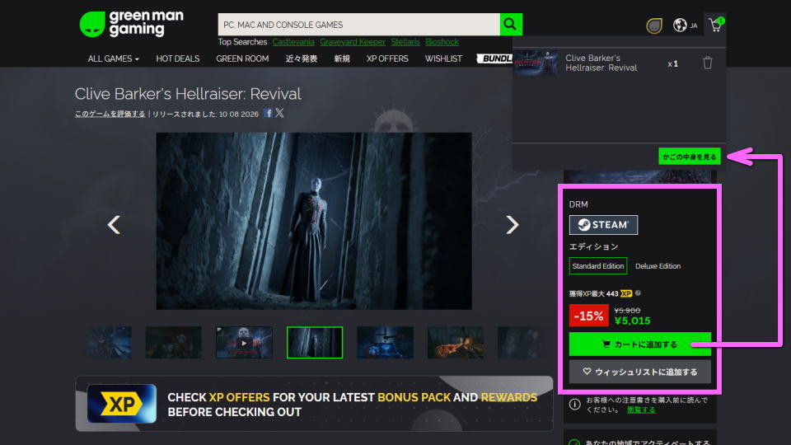Click the Clive Barker's Hellraiser: Revival cart item title

[x=601, y=63]
